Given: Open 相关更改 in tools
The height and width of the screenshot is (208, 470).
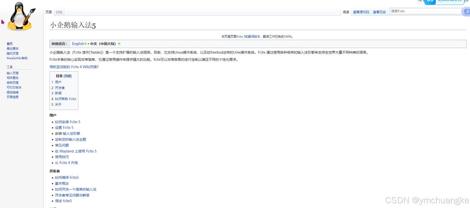Looking at the screenshot, I should tap(12, 78).
